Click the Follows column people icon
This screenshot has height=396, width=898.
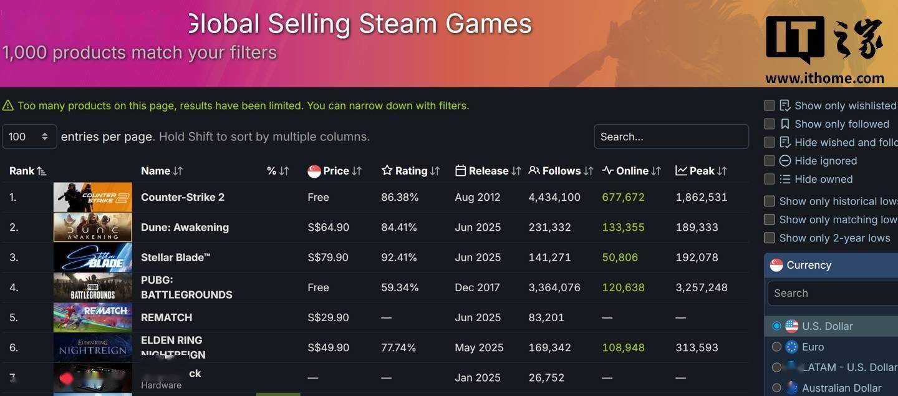[534, 171]
